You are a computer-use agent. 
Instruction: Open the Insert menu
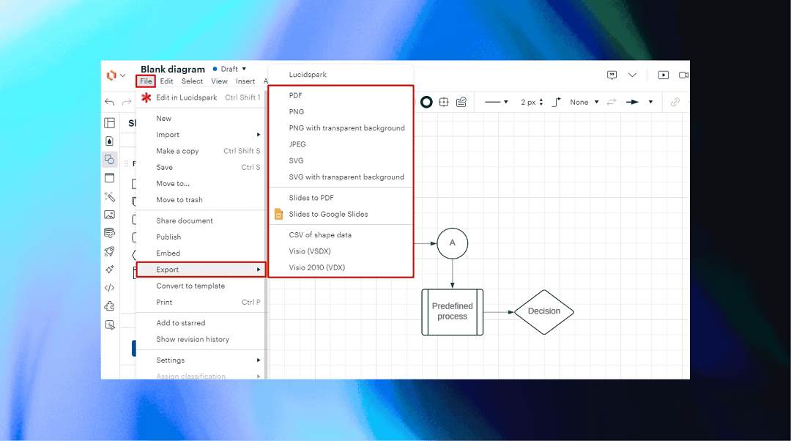coord(245,81)
